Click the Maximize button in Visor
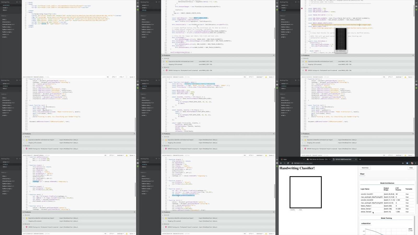This screenshot has width=418, height=235. pos(365,168)
